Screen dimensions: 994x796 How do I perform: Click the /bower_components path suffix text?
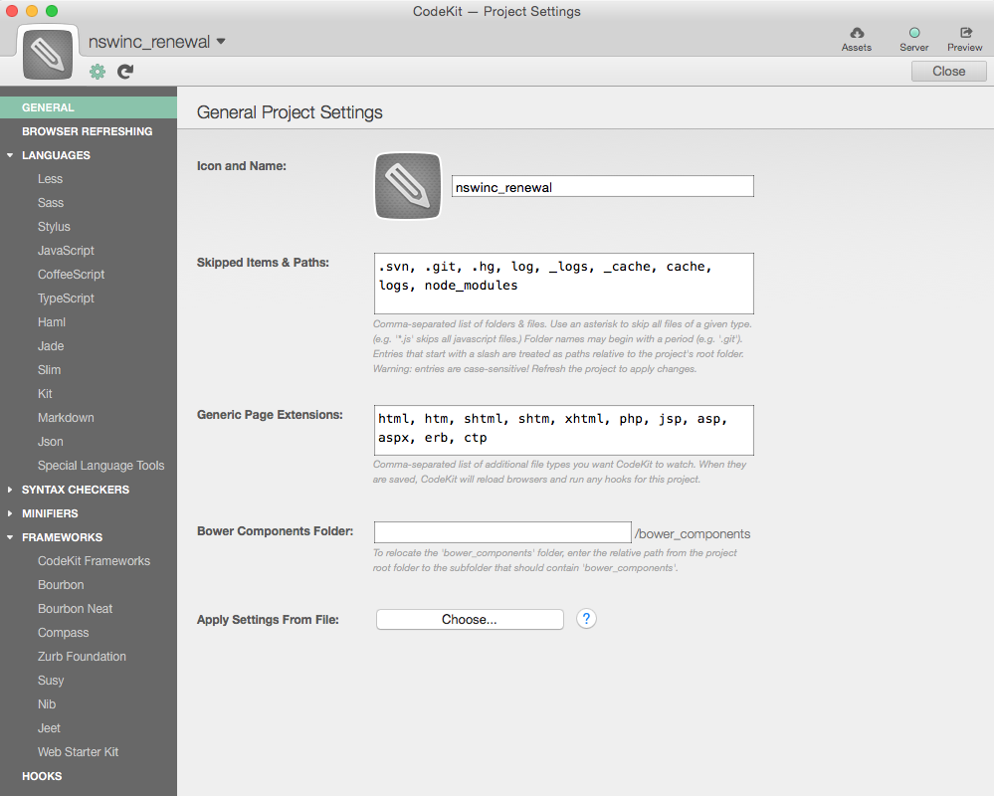point(693,534)
